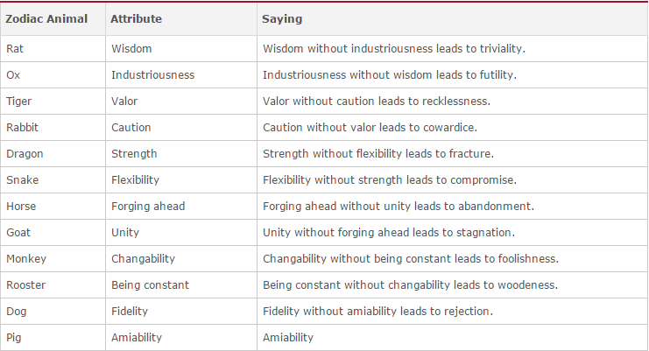Click the Fidelity attribute cell
This screenshot has width=649, height=351.
coord(130,312)
